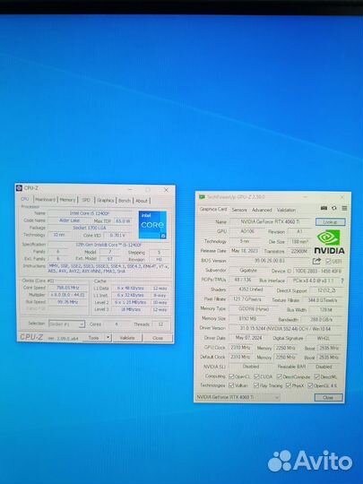Click the CPU-Z title bar app icon
Image resolution: width=363 pixels, height=484 pixels.
(20, 188)
